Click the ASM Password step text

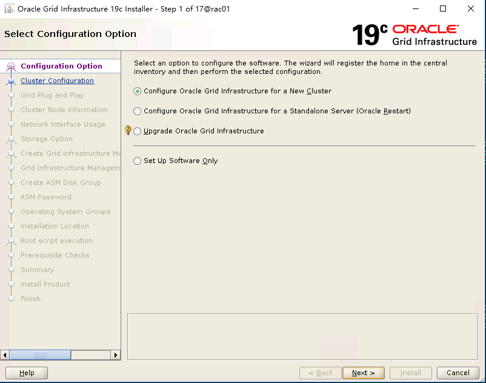click(46, 197)
